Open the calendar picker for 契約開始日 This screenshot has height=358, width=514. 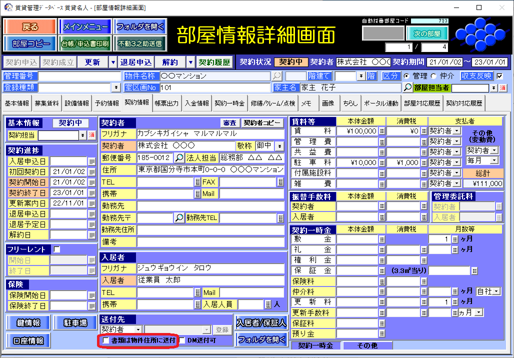click(x=91, y=182)
